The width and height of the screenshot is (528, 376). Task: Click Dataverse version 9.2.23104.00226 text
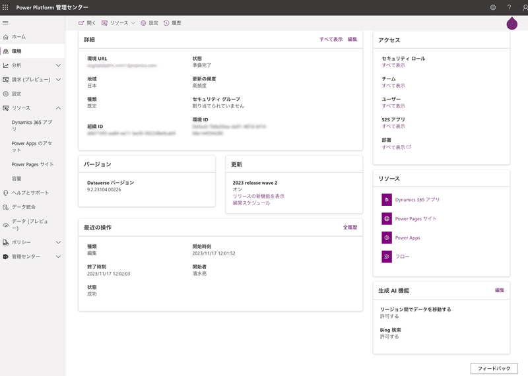[x=104, y=190]
